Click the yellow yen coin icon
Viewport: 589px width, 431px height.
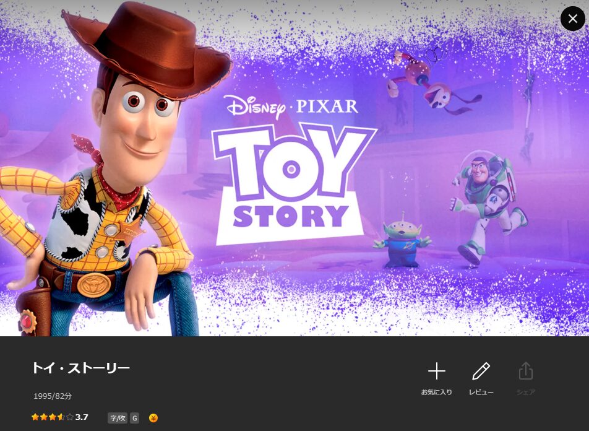[x=153, y=418]
